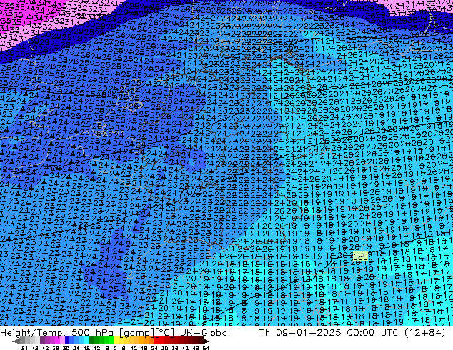
Task: Select the 'Height/Temp. 500 hPa' map title
Action: click(x=56, y=333)
